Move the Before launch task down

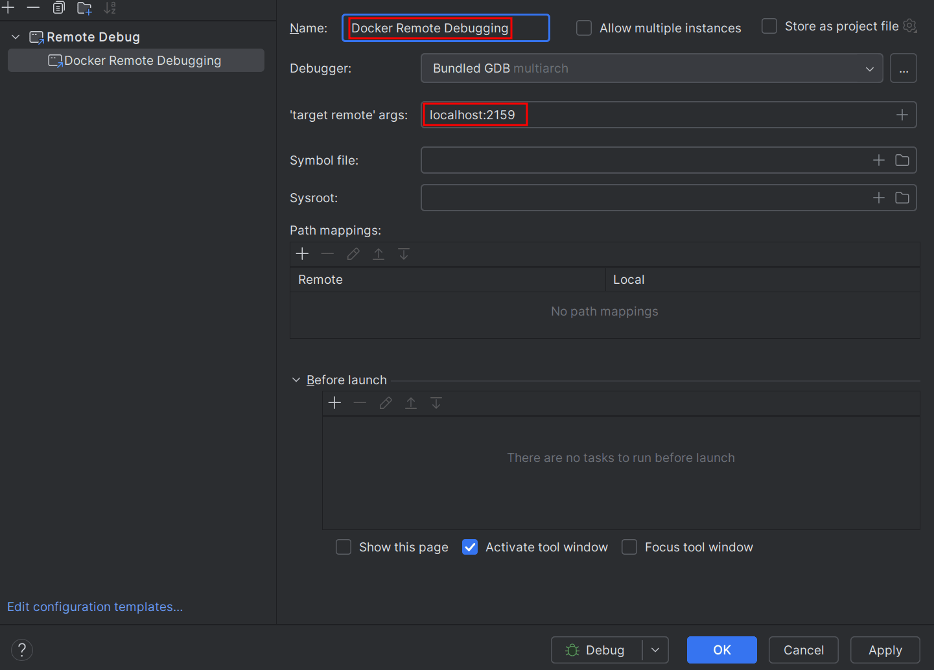[x=436, y=403]
